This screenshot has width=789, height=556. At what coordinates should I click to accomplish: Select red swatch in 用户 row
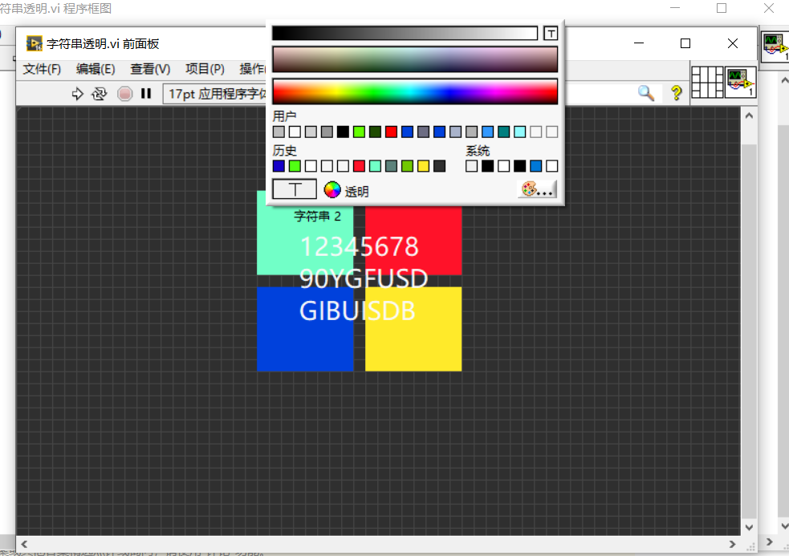point(391,132)
